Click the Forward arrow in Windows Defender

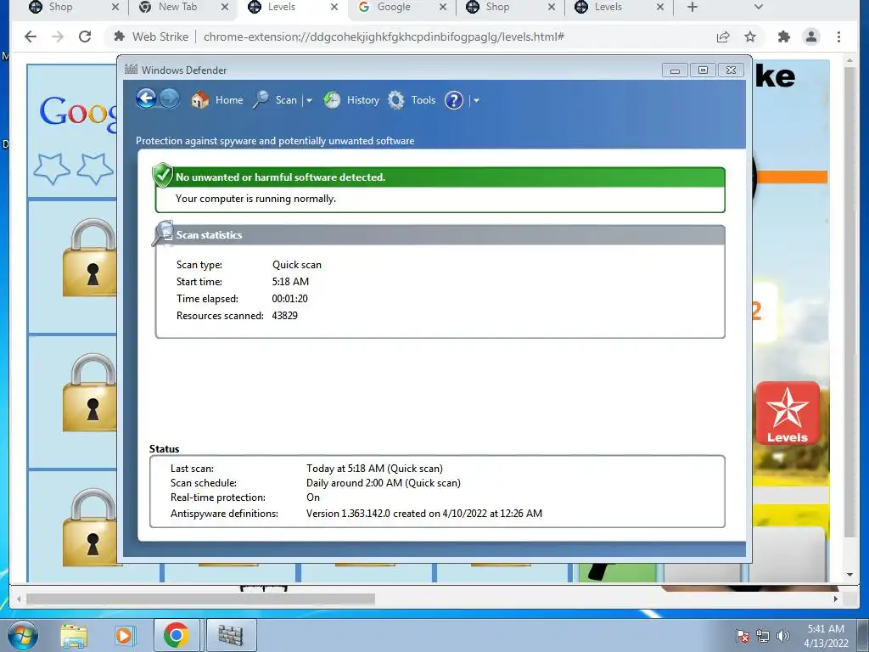170,99
